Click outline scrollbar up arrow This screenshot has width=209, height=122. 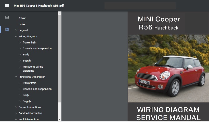tap(60, 13)
